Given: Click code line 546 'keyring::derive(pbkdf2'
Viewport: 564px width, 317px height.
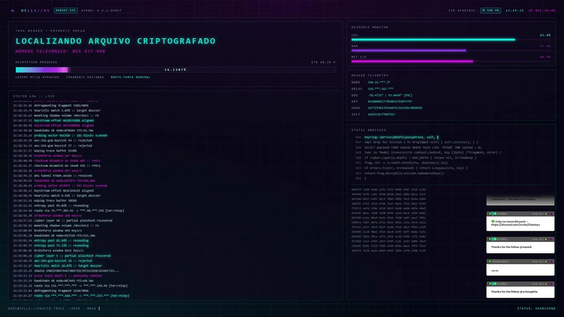Looking at the screenshot, I should (401, 137).
